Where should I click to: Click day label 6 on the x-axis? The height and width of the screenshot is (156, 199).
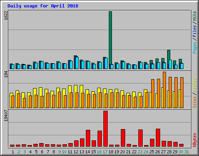42,152
